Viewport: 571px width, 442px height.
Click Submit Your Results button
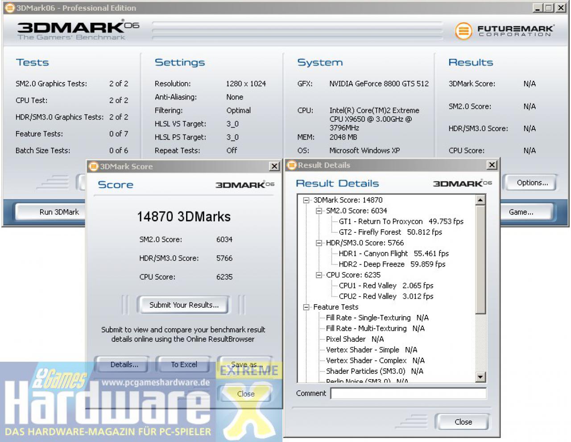click(x=184, y=305)
